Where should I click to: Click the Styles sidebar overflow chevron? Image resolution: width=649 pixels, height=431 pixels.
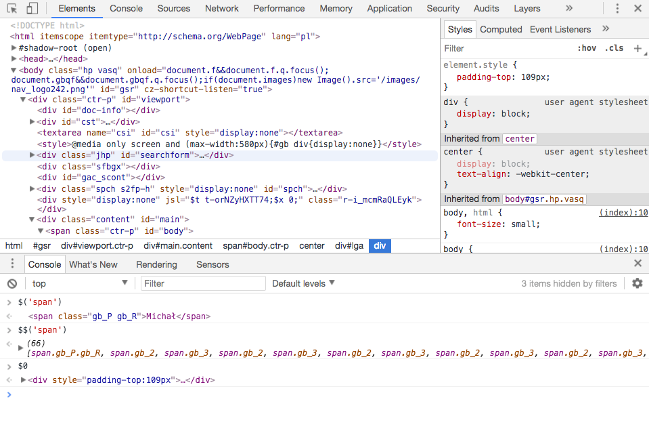(605, 29)
